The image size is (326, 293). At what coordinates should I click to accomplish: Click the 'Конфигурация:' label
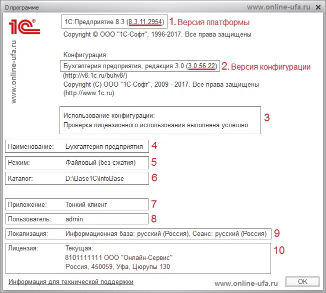[x=85, y=55]
